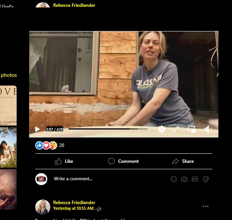View reactions count of 20
232x220 pixels.
(61, 145)
